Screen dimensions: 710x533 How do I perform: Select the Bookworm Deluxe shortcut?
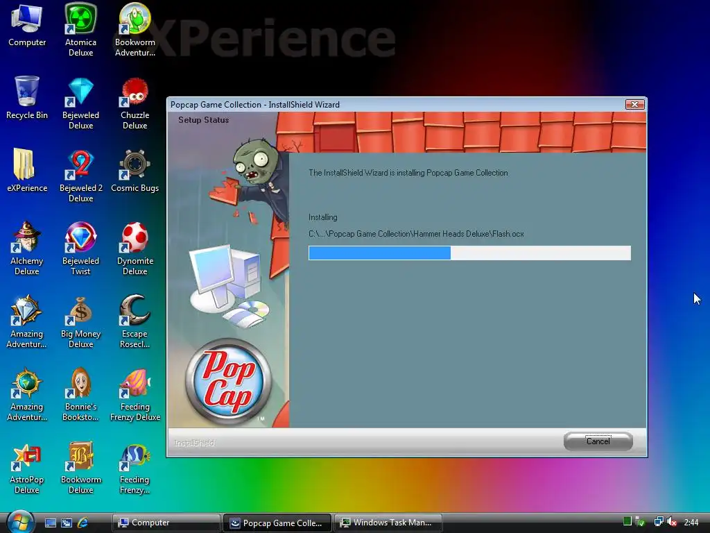pyautogui.click(x=80, y=467)
